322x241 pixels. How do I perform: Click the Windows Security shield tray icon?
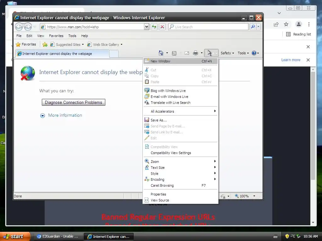(x=287, y=236)
